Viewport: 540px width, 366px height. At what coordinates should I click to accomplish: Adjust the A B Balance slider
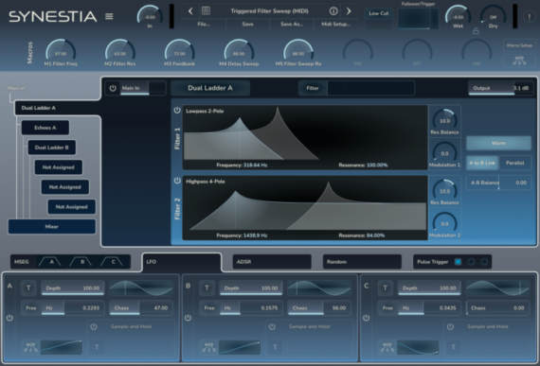tap(498, 183)
